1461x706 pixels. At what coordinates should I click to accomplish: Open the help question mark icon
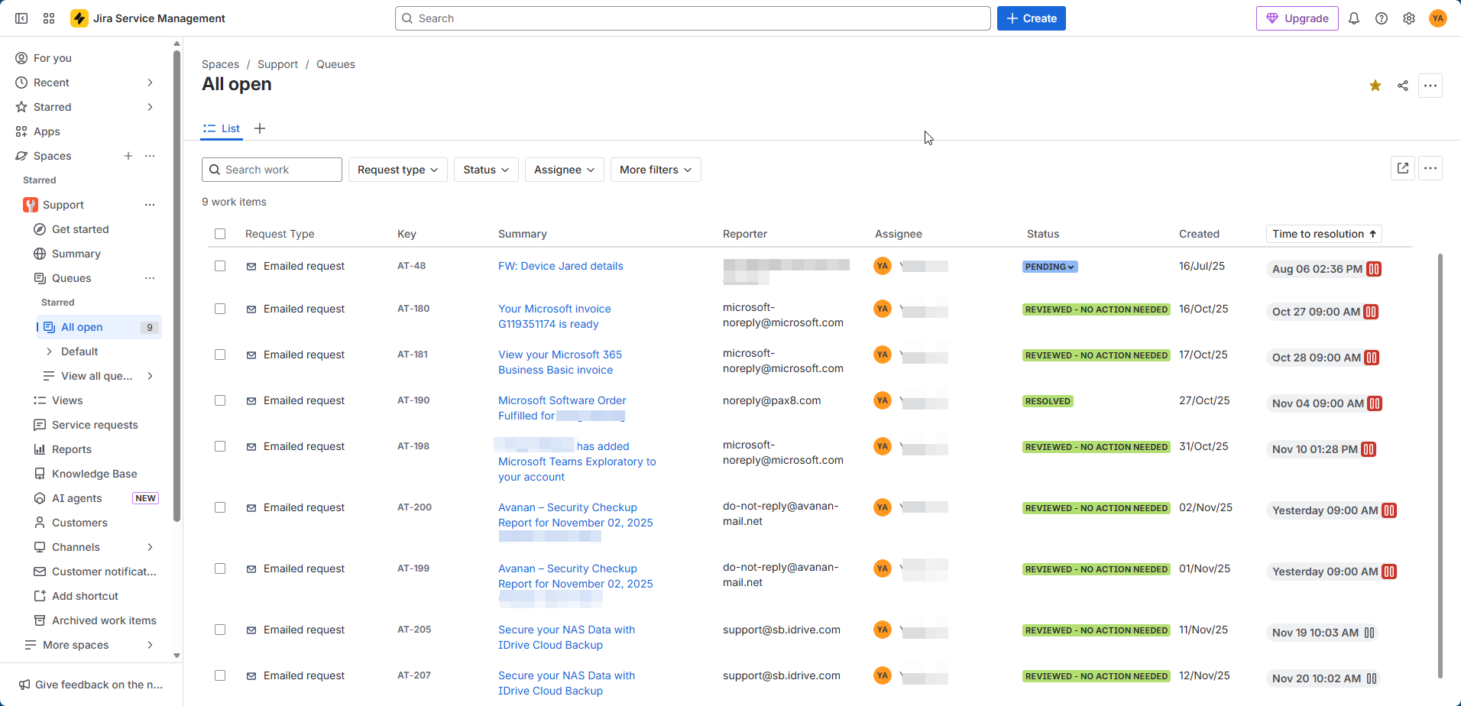[x=1382, y=18]
